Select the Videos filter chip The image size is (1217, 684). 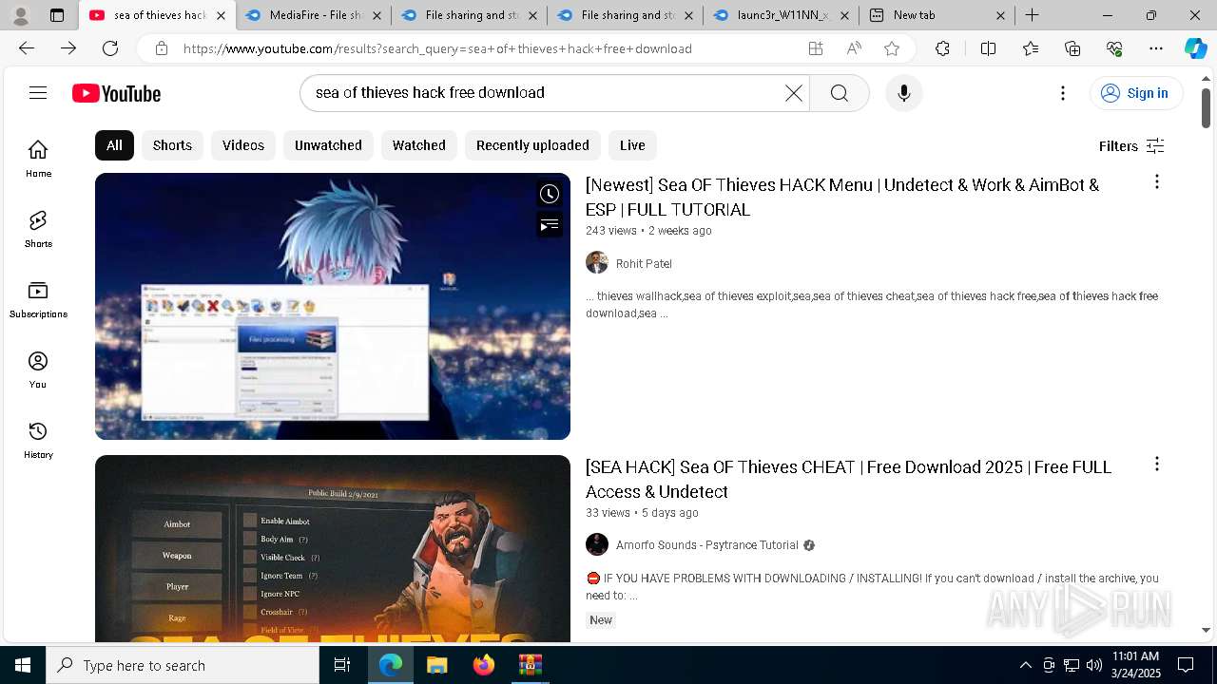click(243, 145)
